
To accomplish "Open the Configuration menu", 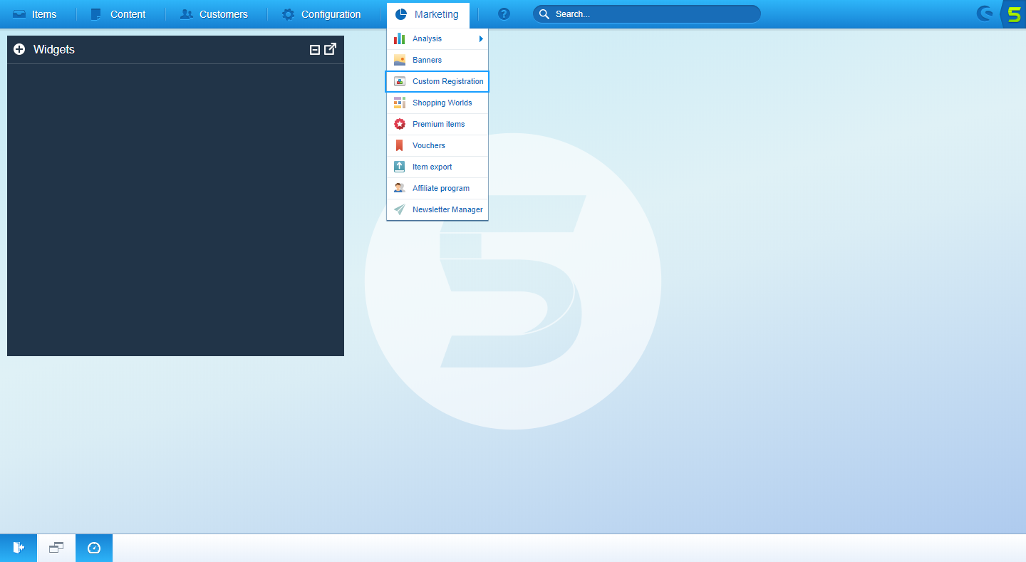I will pyautogui.click(x=321, y=14).
